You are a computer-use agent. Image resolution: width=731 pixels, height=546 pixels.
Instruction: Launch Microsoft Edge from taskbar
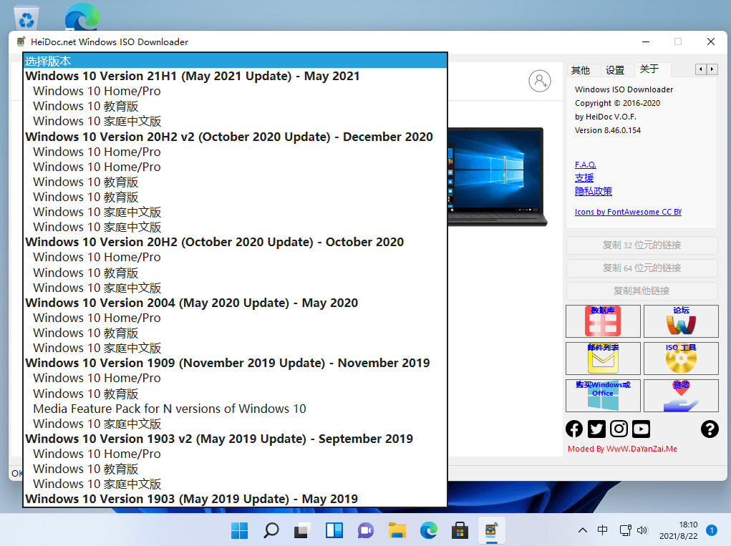tap(428, 530)
